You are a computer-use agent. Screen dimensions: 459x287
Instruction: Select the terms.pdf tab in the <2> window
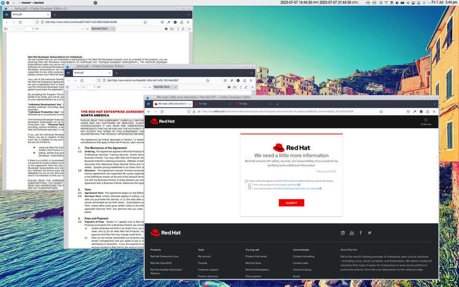31,14
